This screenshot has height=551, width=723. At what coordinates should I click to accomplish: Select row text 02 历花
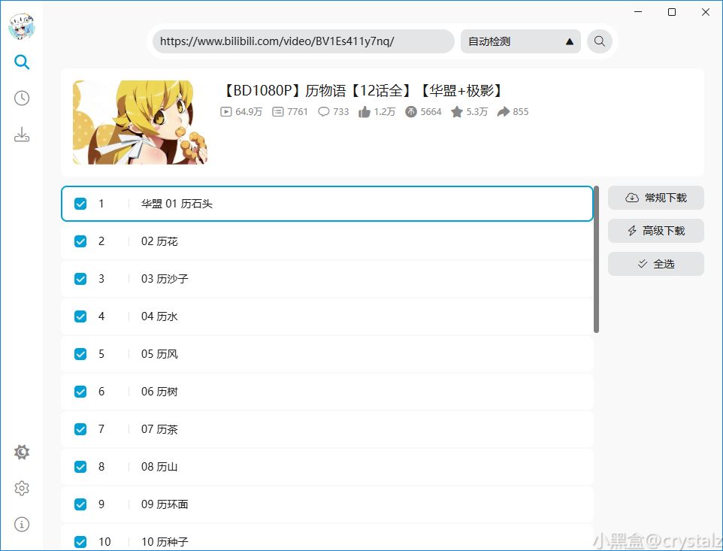[159, 241]
